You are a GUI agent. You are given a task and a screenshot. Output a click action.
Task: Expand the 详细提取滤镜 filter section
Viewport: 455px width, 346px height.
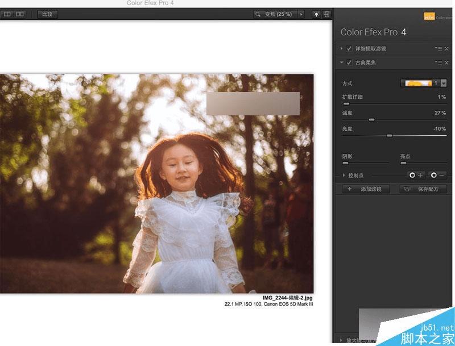[342, 49]
